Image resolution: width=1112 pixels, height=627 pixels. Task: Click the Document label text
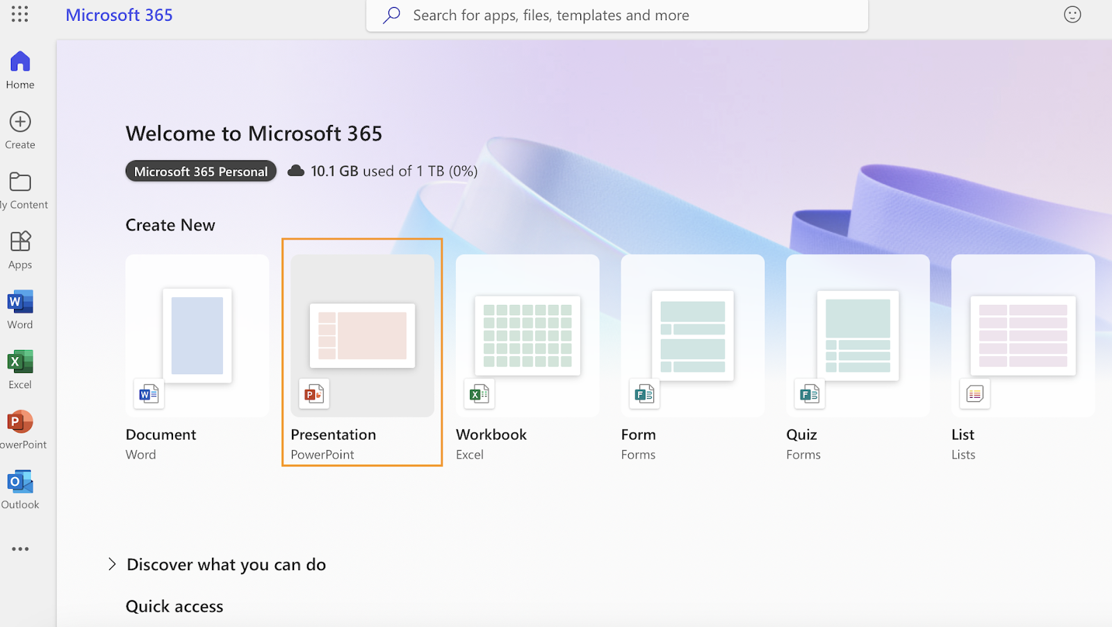[x=161, y=435]
